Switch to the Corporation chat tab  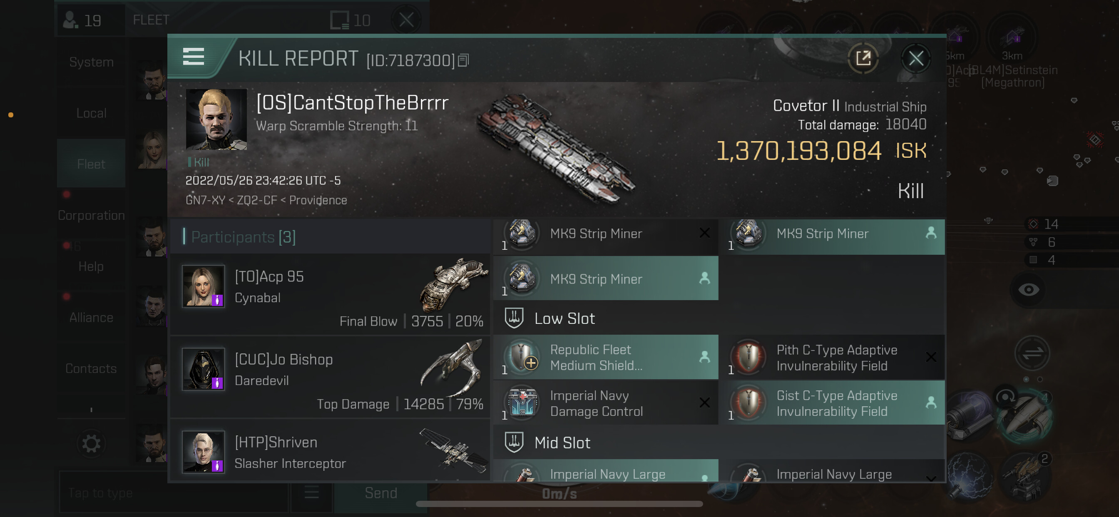click(91, 215)
